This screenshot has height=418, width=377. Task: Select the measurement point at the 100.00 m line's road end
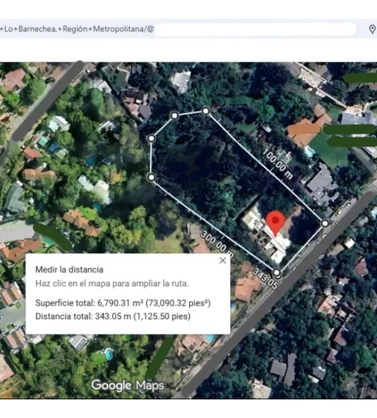point(325,223)
